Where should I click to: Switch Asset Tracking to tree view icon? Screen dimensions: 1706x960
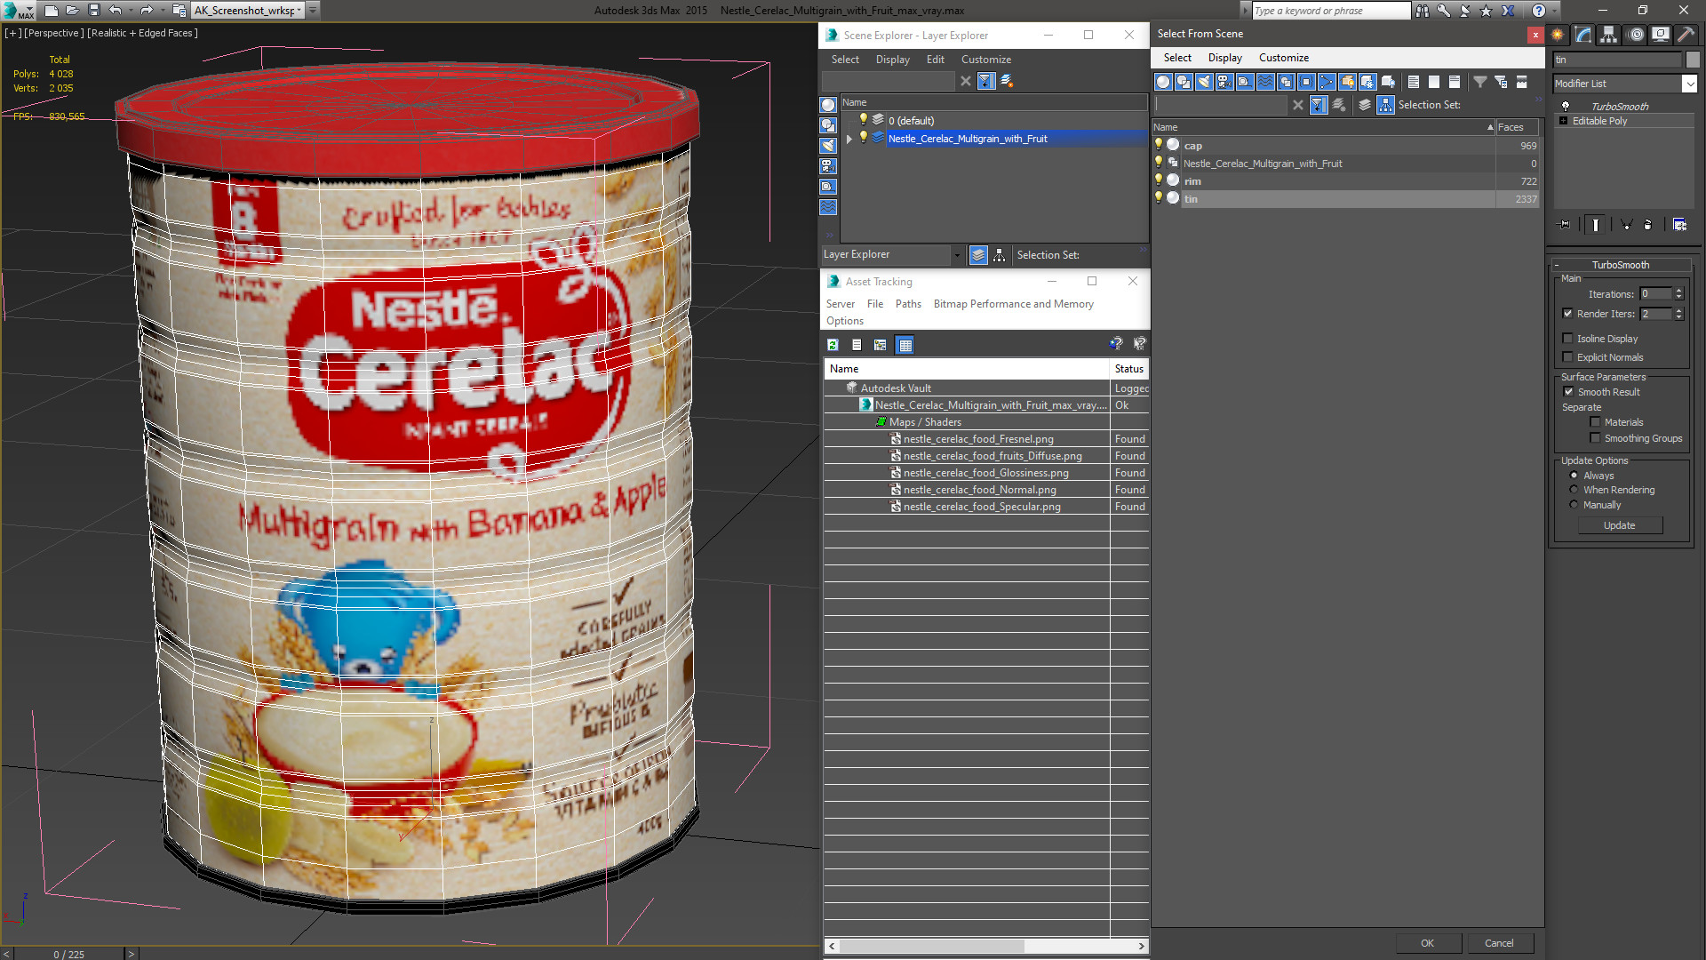tap(880, 345)
